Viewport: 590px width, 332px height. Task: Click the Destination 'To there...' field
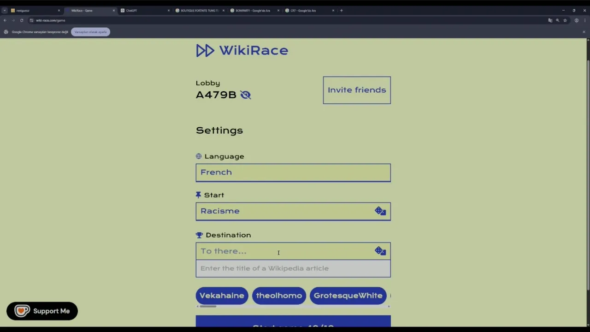pos(293,251)
